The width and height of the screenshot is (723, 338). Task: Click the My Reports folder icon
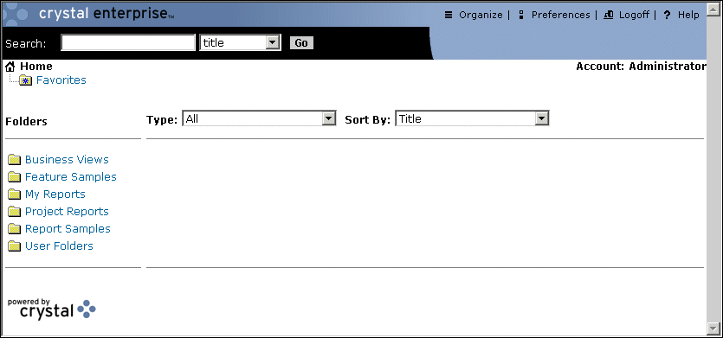15,195
